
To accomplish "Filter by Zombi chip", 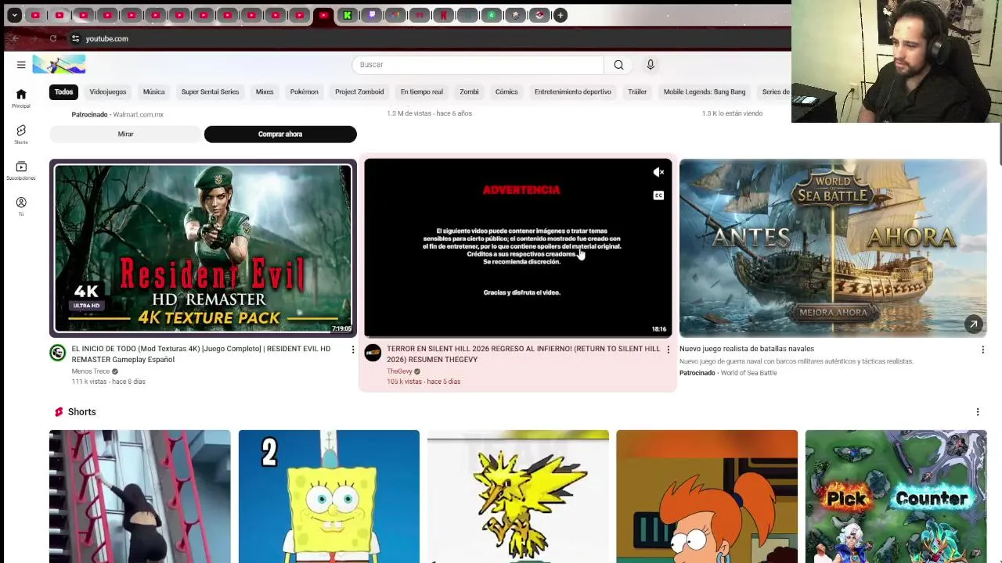I will click(x=469, y=92).
